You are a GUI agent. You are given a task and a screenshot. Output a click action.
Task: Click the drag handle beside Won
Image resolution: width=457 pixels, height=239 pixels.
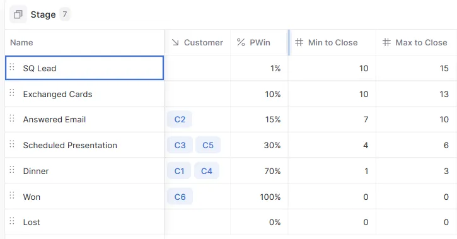tap(12, 195)
